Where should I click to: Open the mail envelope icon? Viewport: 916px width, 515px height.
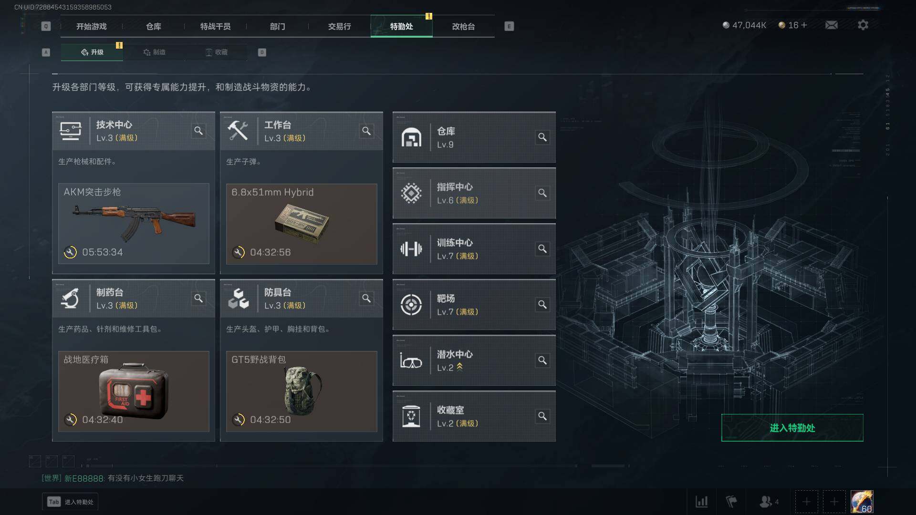click(832, 25)
